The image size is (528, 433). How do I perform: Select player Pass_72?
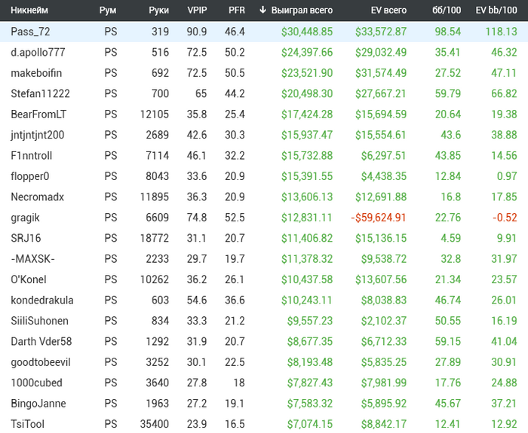[x=30, y=32]
